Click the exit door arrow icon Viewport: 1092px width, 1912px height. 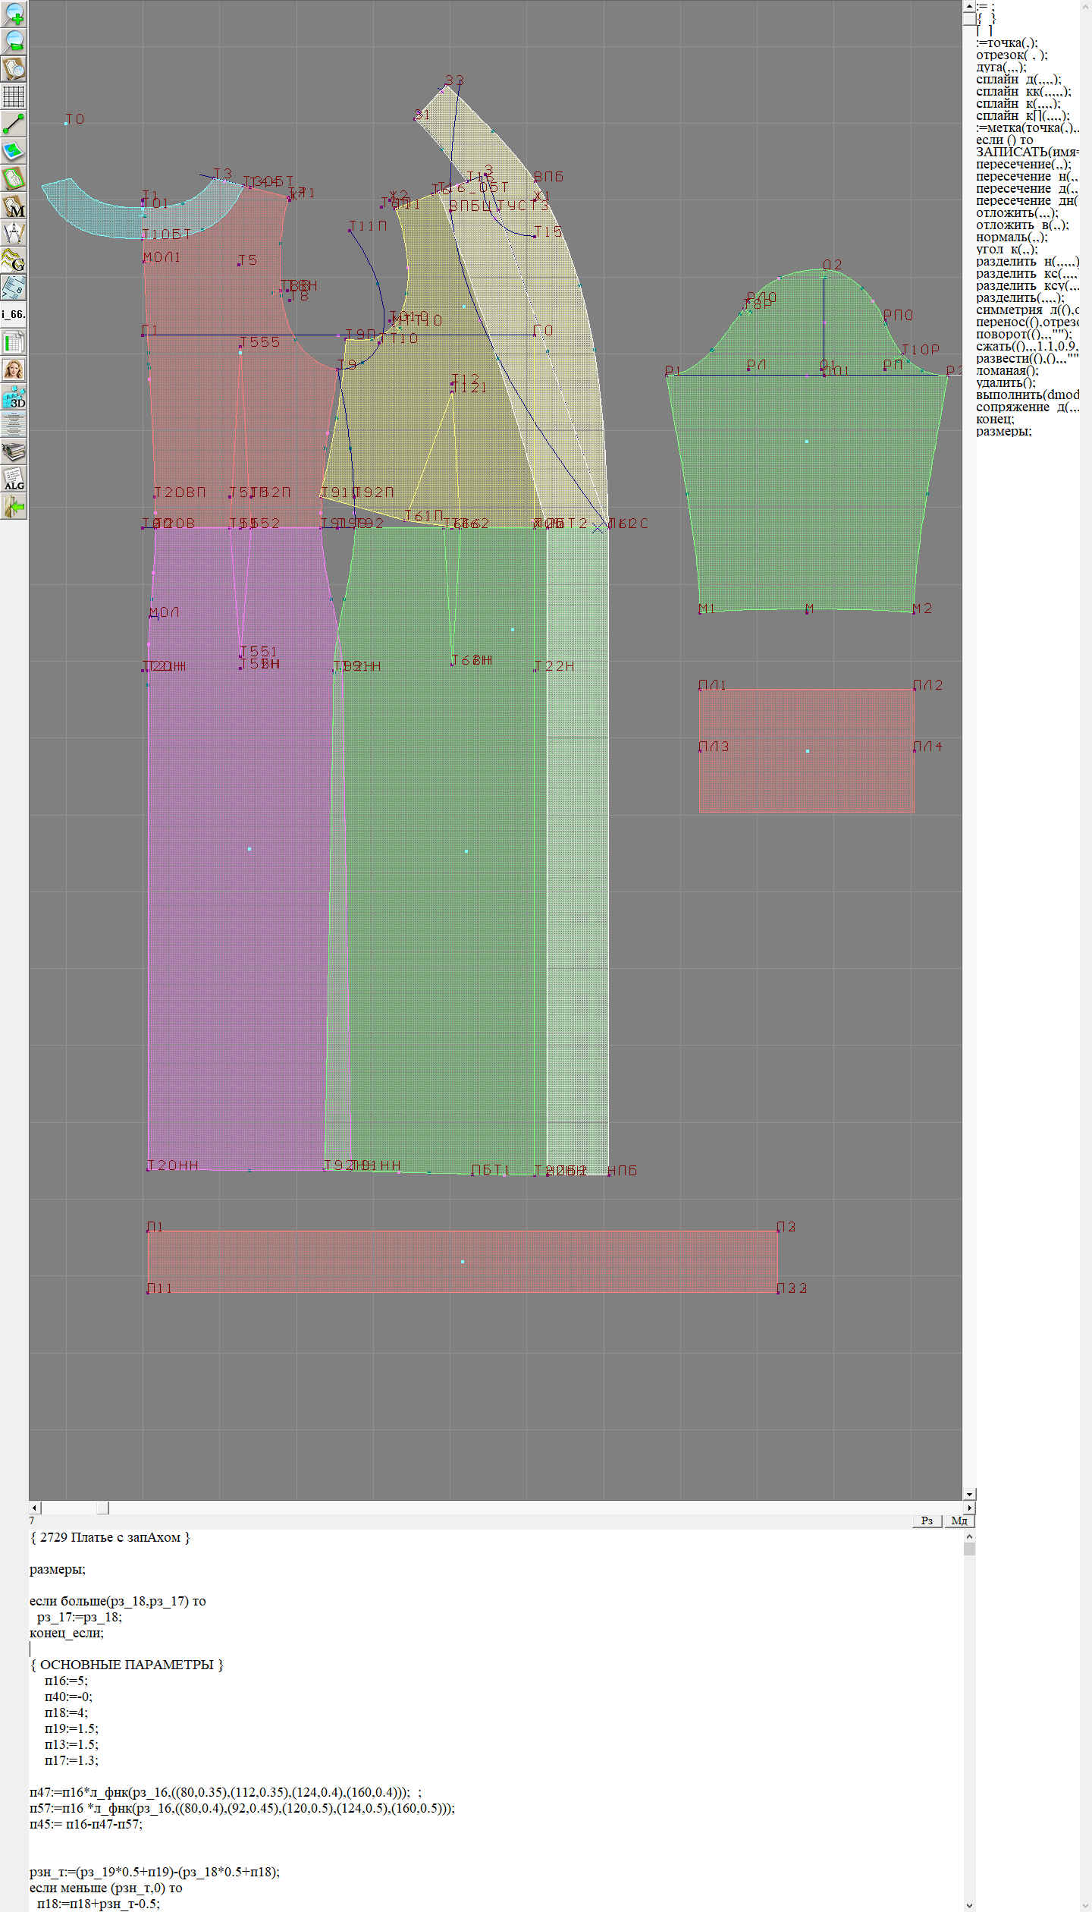[x=14, y=507]
